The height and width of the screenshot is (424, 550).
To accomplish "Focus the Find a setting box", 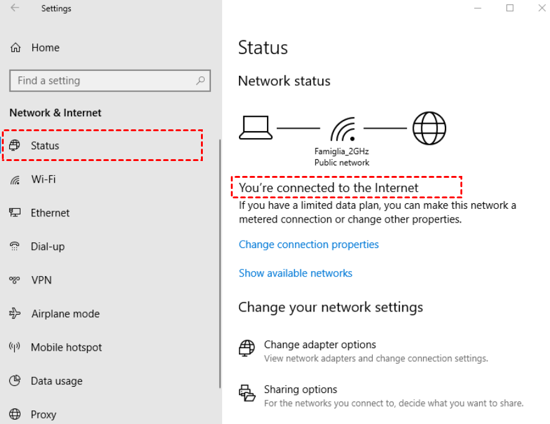I will point(110,81).
